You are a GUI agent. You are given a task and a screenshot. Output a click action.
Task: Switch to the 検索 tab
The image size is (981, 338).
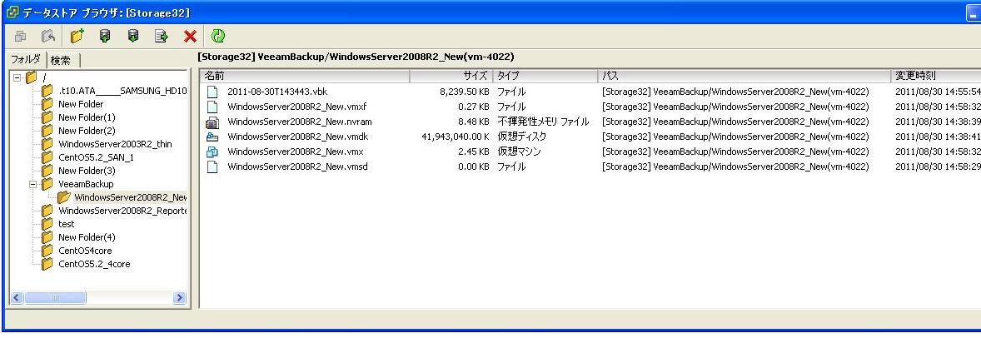point(61,60)
